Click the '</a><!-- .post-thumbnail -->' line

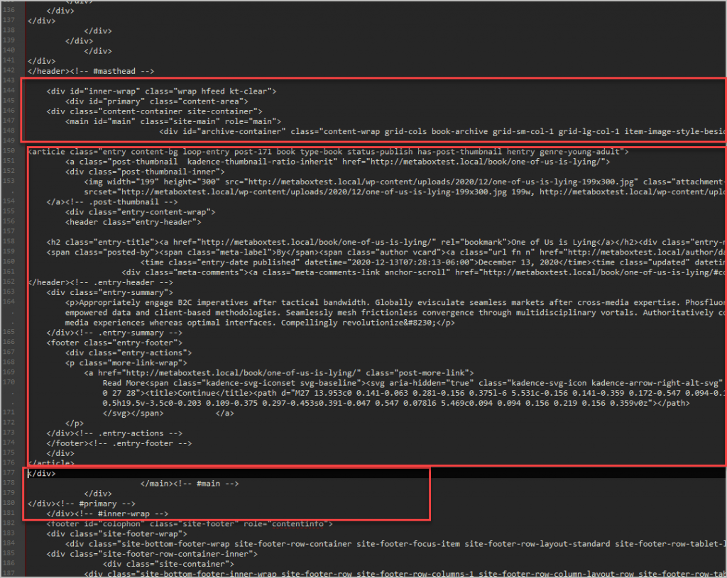(112, 202)
